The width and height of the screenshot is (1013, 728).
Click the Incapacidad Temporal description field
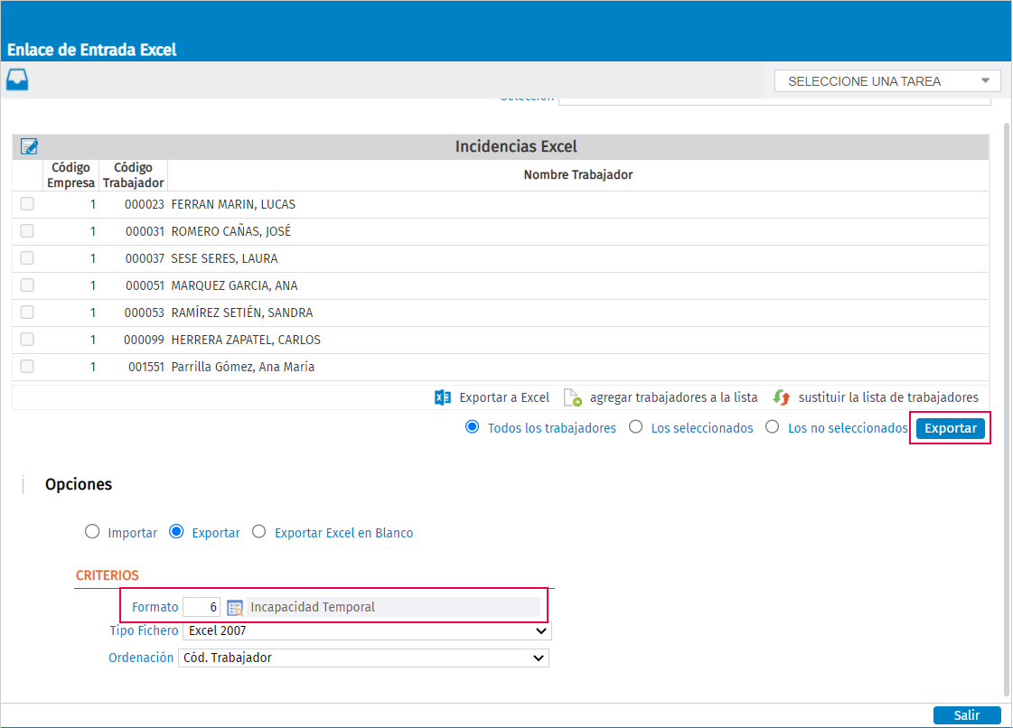coord(393,607)
